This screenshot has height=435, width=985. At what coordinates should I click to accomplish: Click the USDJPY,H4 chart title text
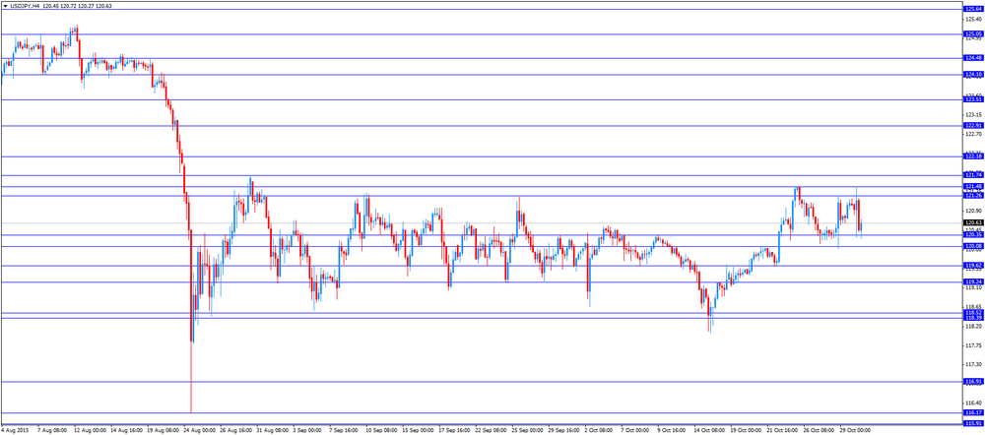tap(26, 5)
